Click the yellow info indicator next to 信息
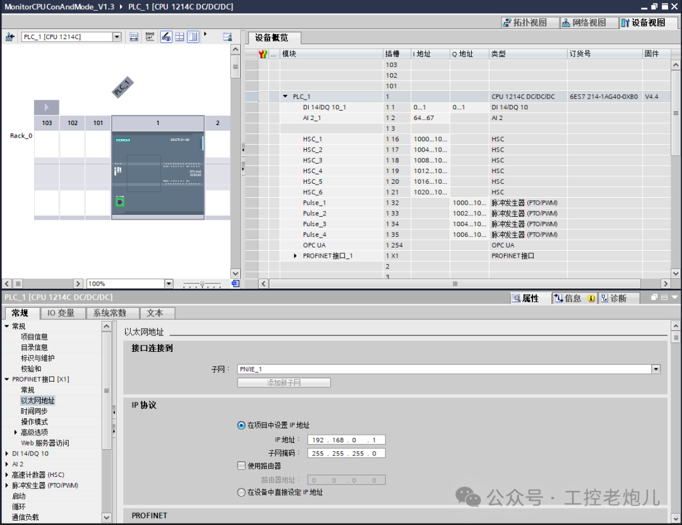The width and height of the screenshot is (682, 525). point(591,299)
